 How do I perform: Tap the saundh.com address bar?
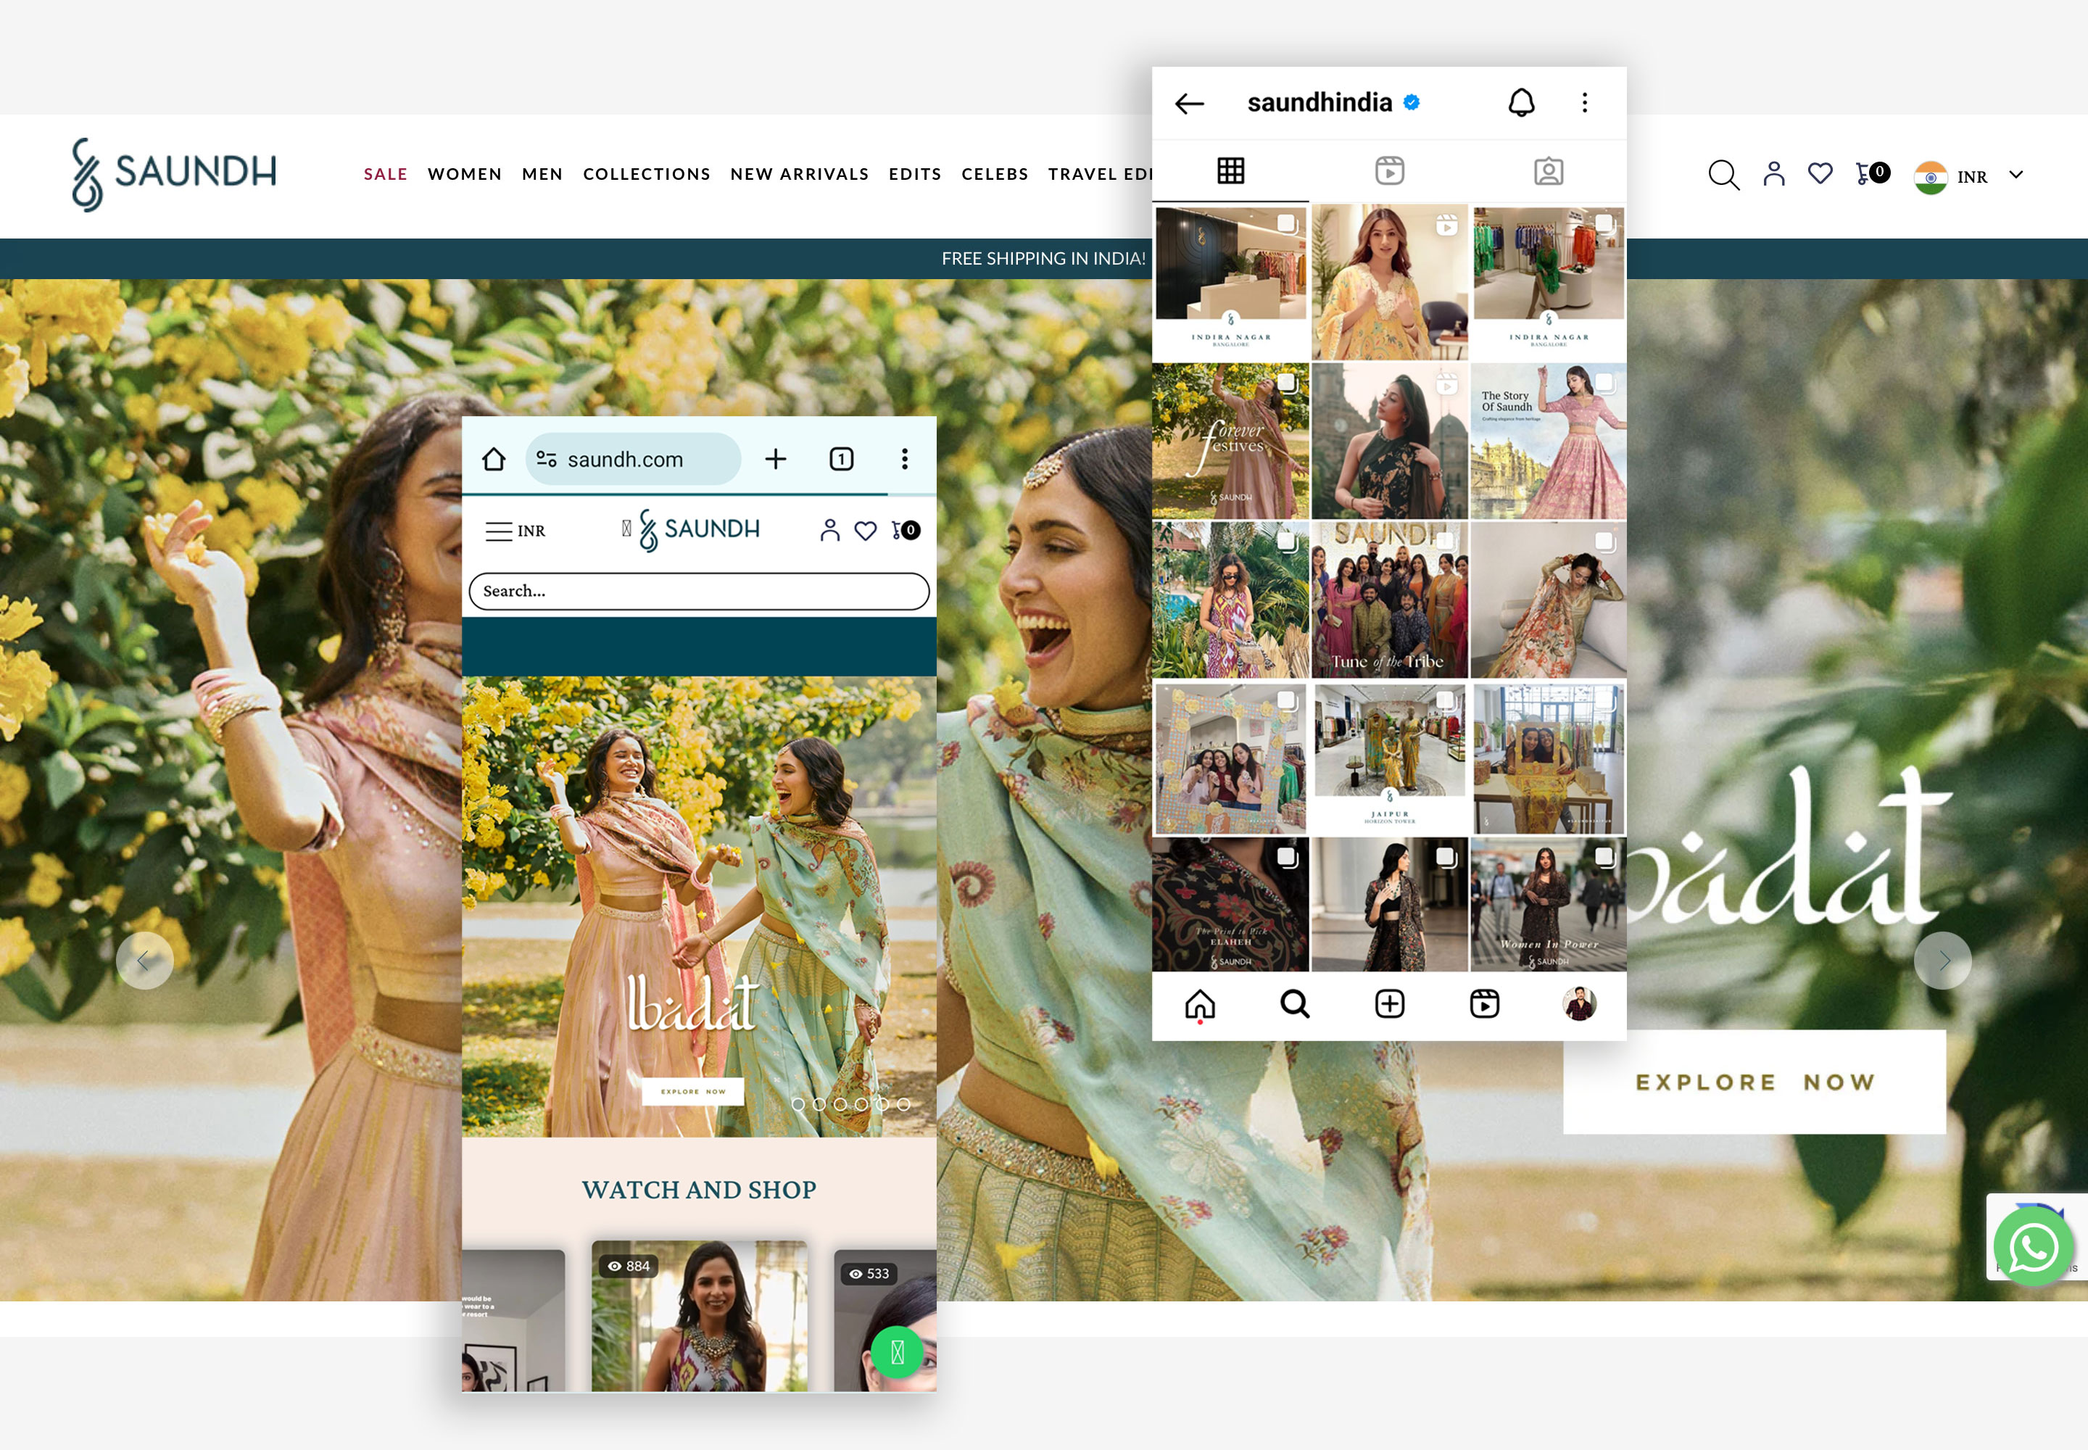click(634, 460)
